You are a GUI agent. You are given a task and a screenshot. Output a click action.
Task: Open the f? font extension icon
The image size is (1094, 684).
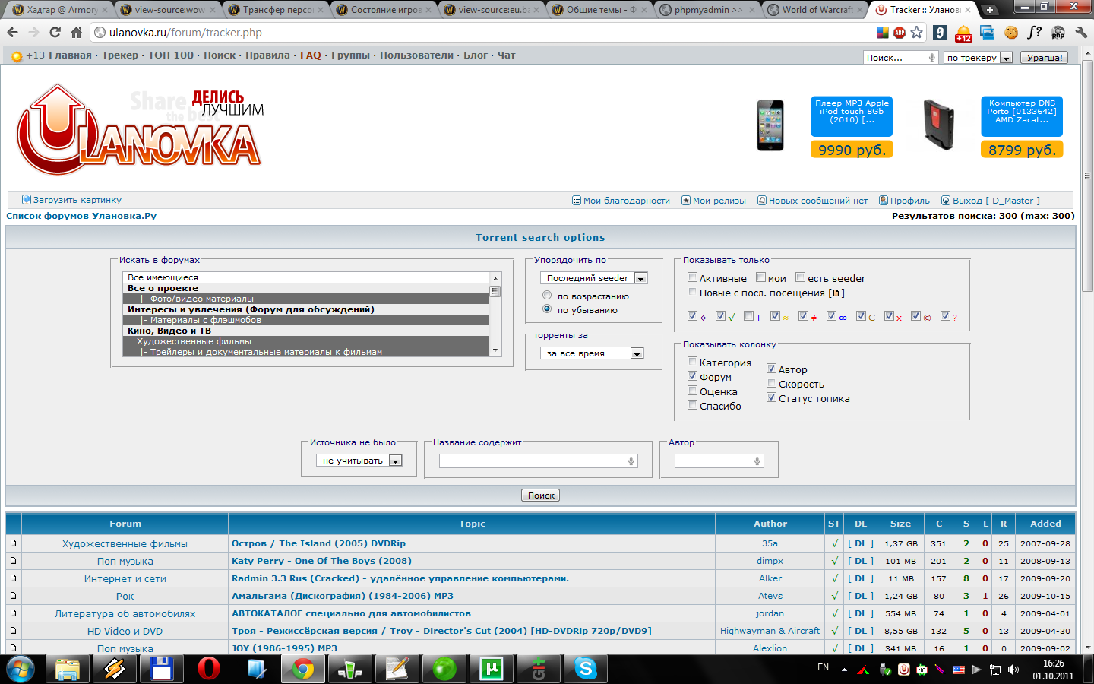1034,33
